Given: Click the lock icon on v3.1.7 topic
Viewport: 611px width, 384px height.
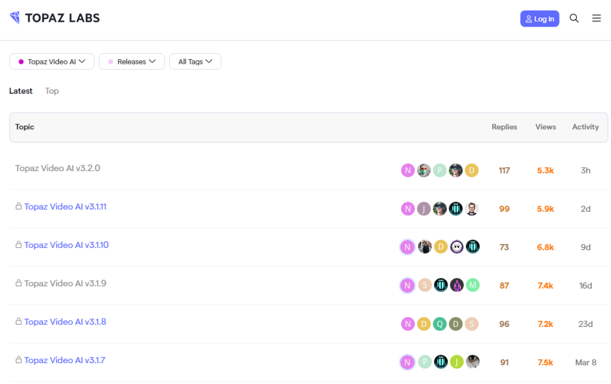Looking at the screenshot, I should coord(18,360).
